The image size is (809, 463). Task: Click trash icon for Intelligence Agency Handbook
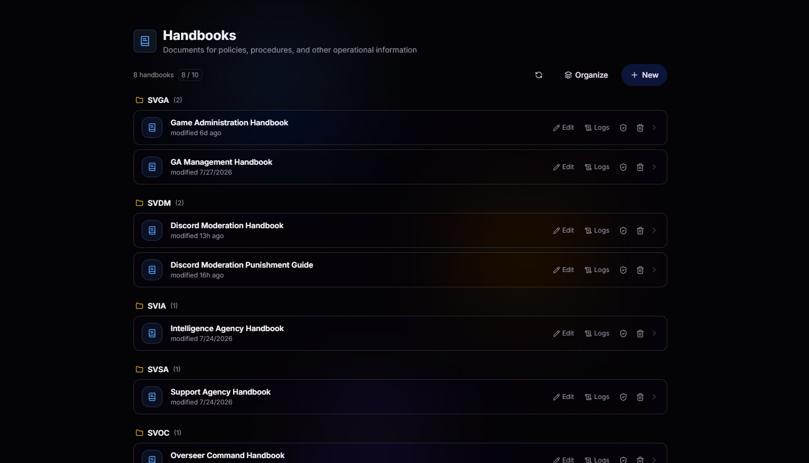[640, 333]
